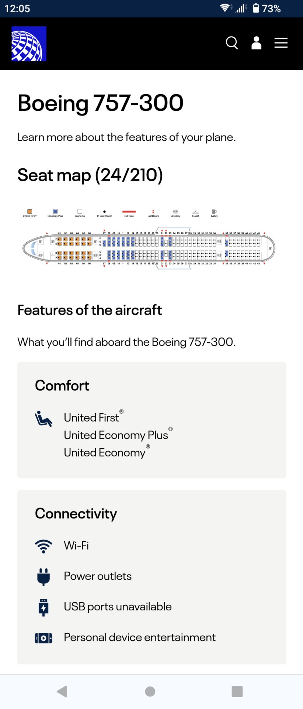Tap the Android recent apps button
The height and width of the screenshot is (709, 303).
tap(237, 691)
